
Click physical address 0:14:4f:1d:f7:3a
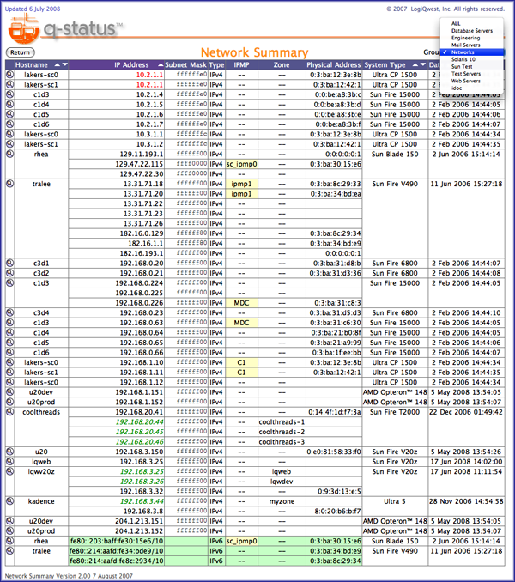(334, 412)
